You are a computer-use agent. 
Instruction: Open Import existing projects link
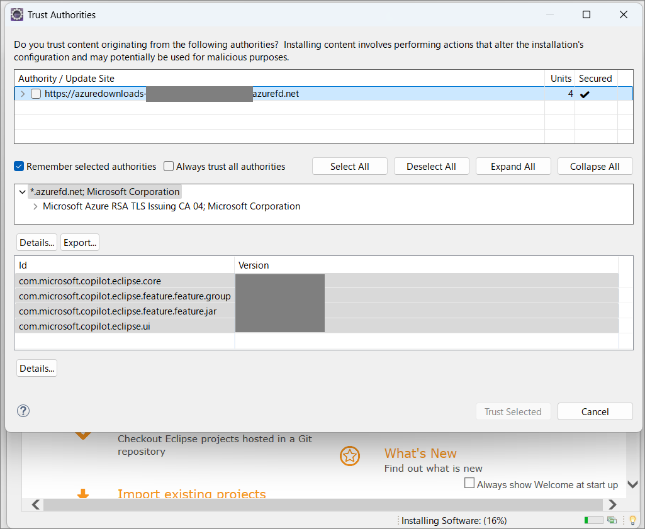tap(192, 494)
